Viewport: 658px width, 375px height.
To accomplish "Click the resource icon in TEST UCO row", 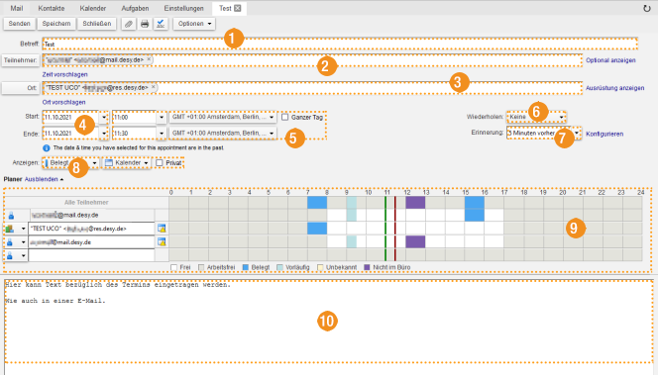I will pos(9,229).
